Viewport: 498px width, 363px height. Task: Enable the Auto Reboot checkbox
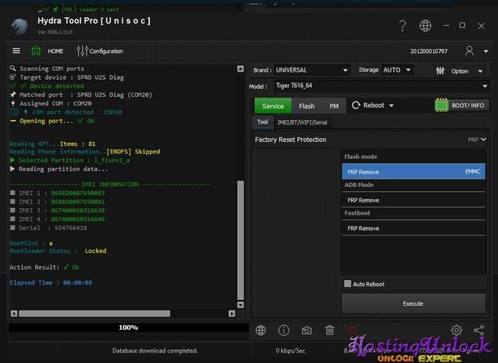tap(347, 284)
